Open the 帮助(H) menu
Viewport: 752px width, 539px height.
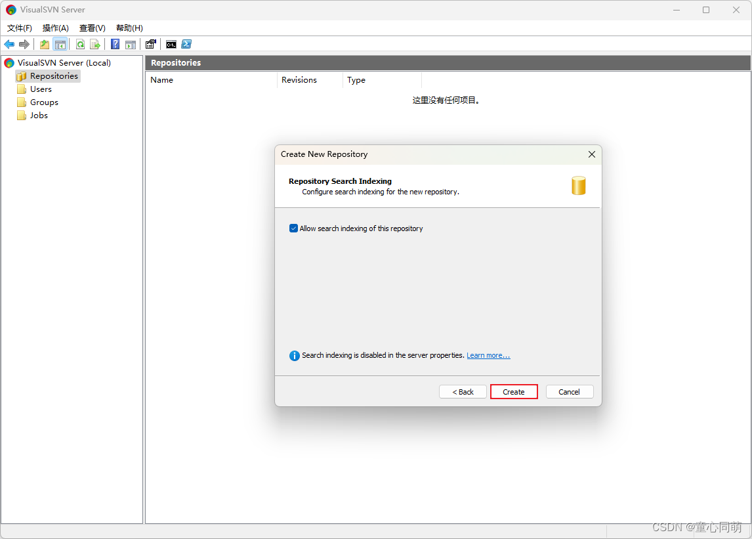pos(129,28)
